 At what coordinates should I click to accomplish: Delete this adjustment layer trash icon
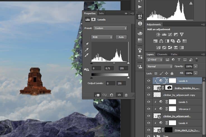126,95
